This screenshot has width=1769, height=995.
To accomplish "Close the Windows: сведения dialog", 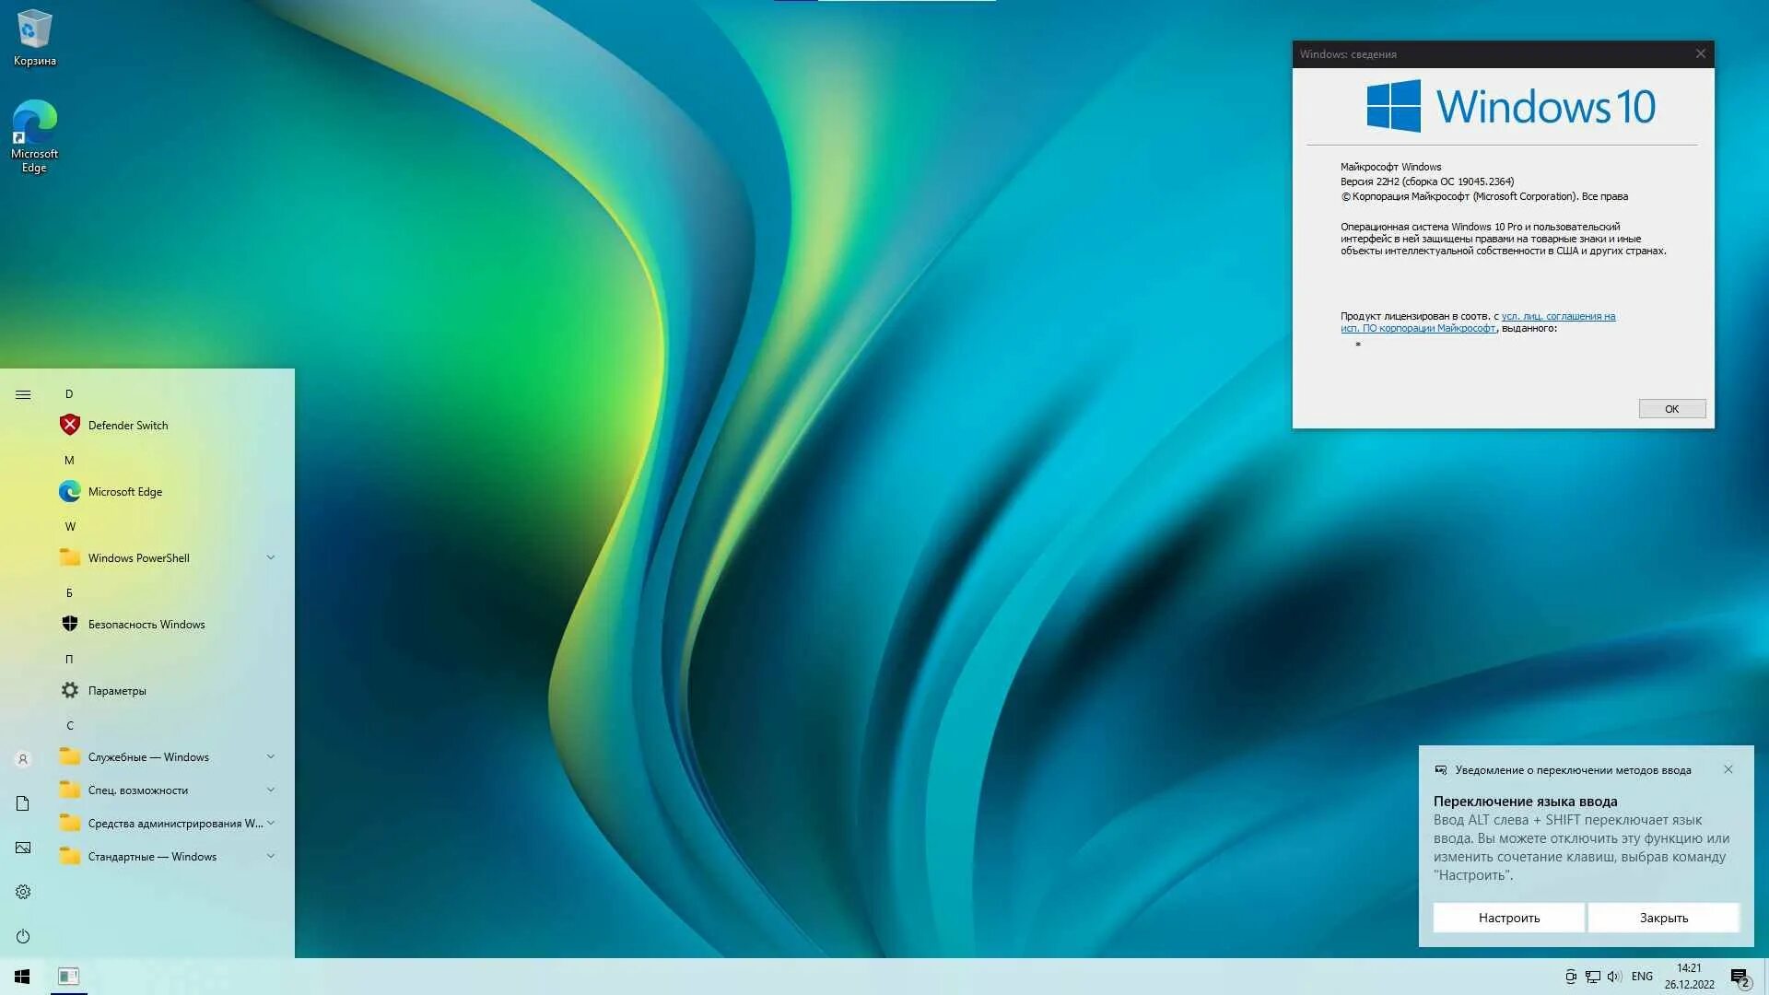I will click(x=1701, y=54).
